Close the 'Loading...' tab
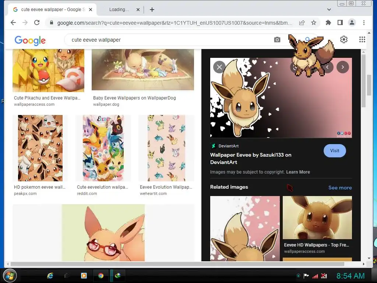This screenshot has width=377, height=283. pyautogui.click(x=138, y=10)
